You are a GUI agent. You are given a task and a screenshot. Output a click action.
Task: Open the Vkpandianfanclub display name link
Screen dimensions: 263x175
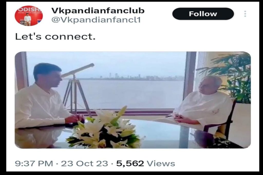point(98,11)
